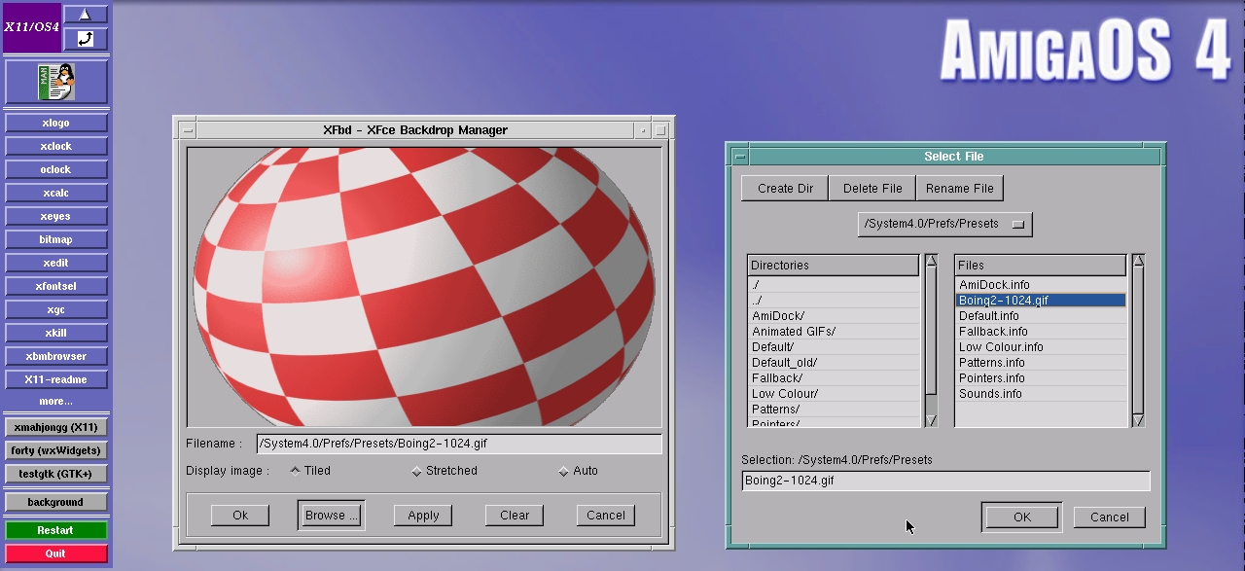Screen dimensions: 1245x571
Task: Click the curved arrows swap icon
Action: (86, 39)
